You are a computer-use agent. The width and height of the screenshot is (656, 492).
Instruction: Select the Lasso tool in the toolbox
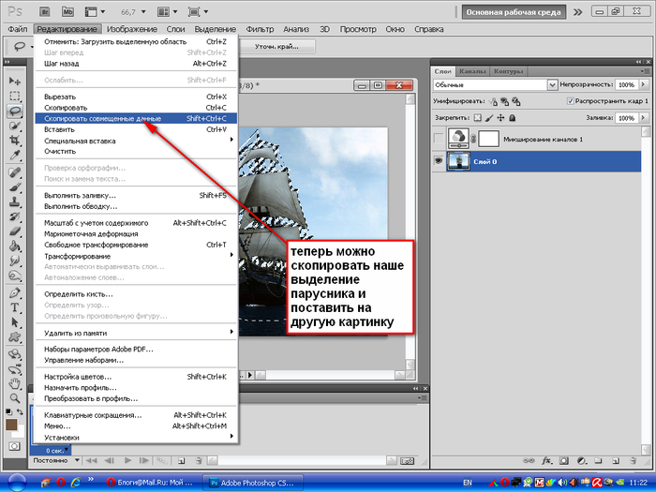[x=15, y=111]
